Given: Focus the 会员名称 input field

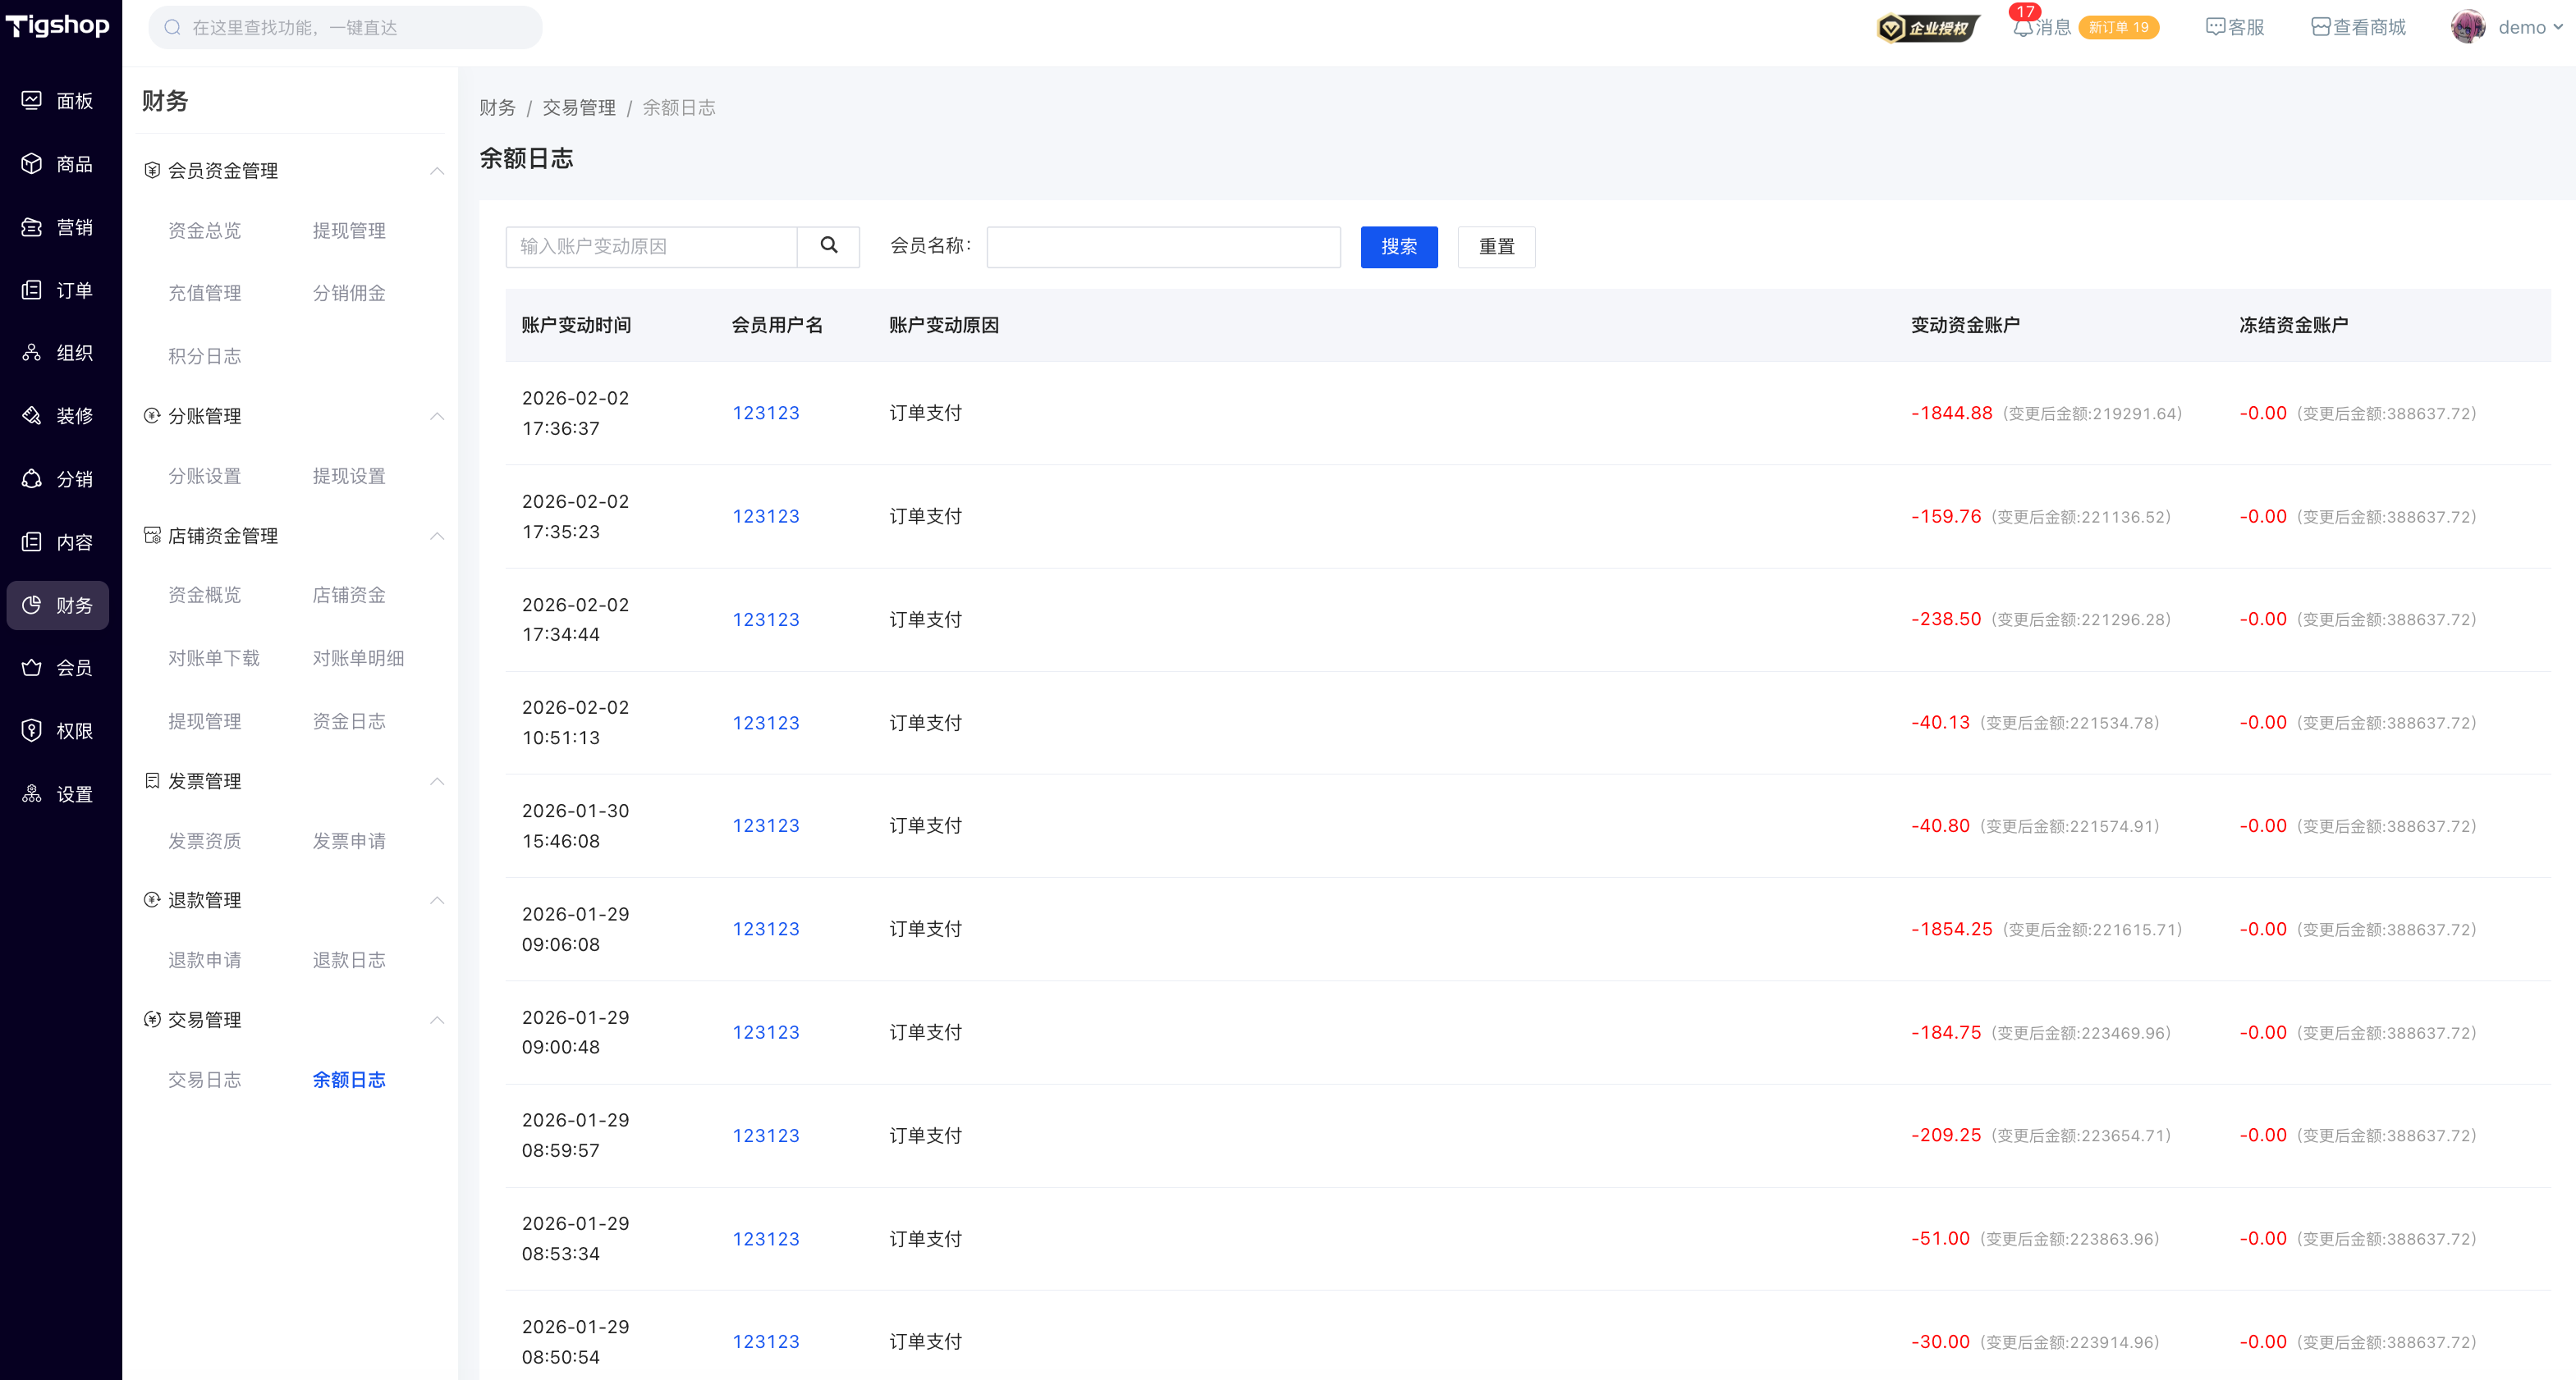Looking at the screenshot, I should (x=1163, y=247).
